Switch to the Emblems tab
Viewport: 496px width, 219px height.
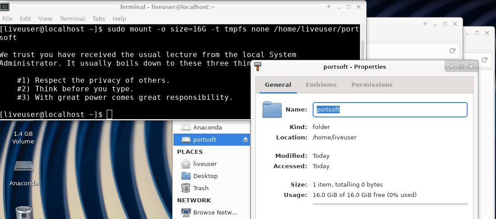(321, 85)
